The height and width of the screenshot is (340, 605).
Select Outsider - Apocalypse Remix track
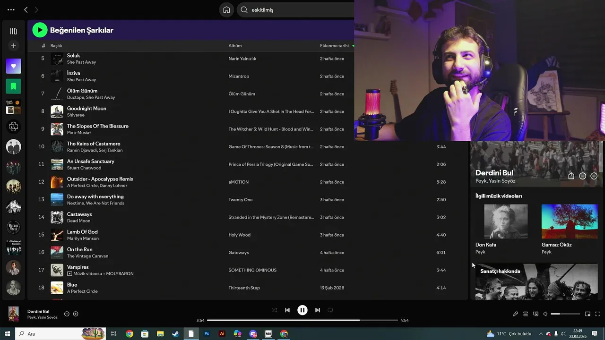[100, 179]
